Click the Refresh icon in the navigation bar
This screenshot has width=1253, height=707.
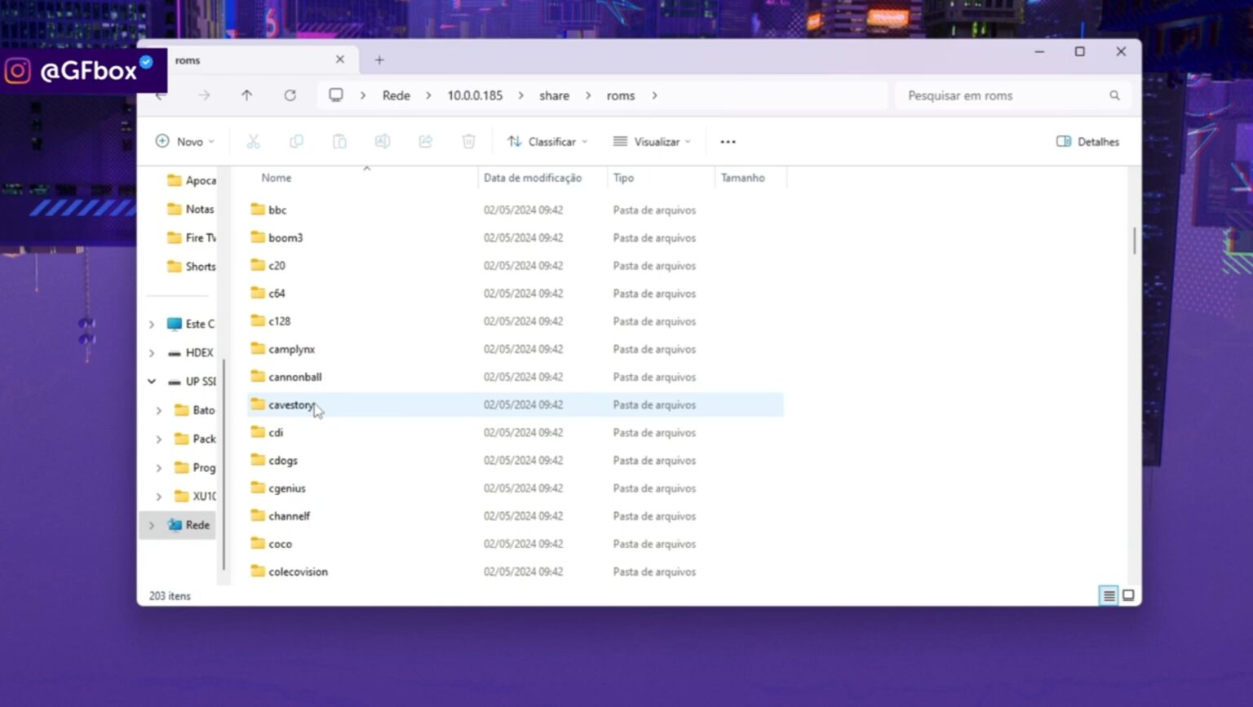pos(290,95)
